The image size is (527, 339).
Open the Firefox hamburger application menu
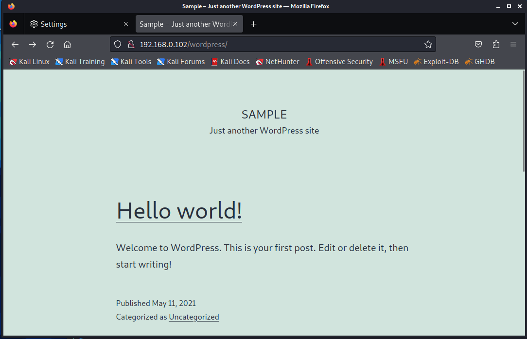[x=513, y=45]
